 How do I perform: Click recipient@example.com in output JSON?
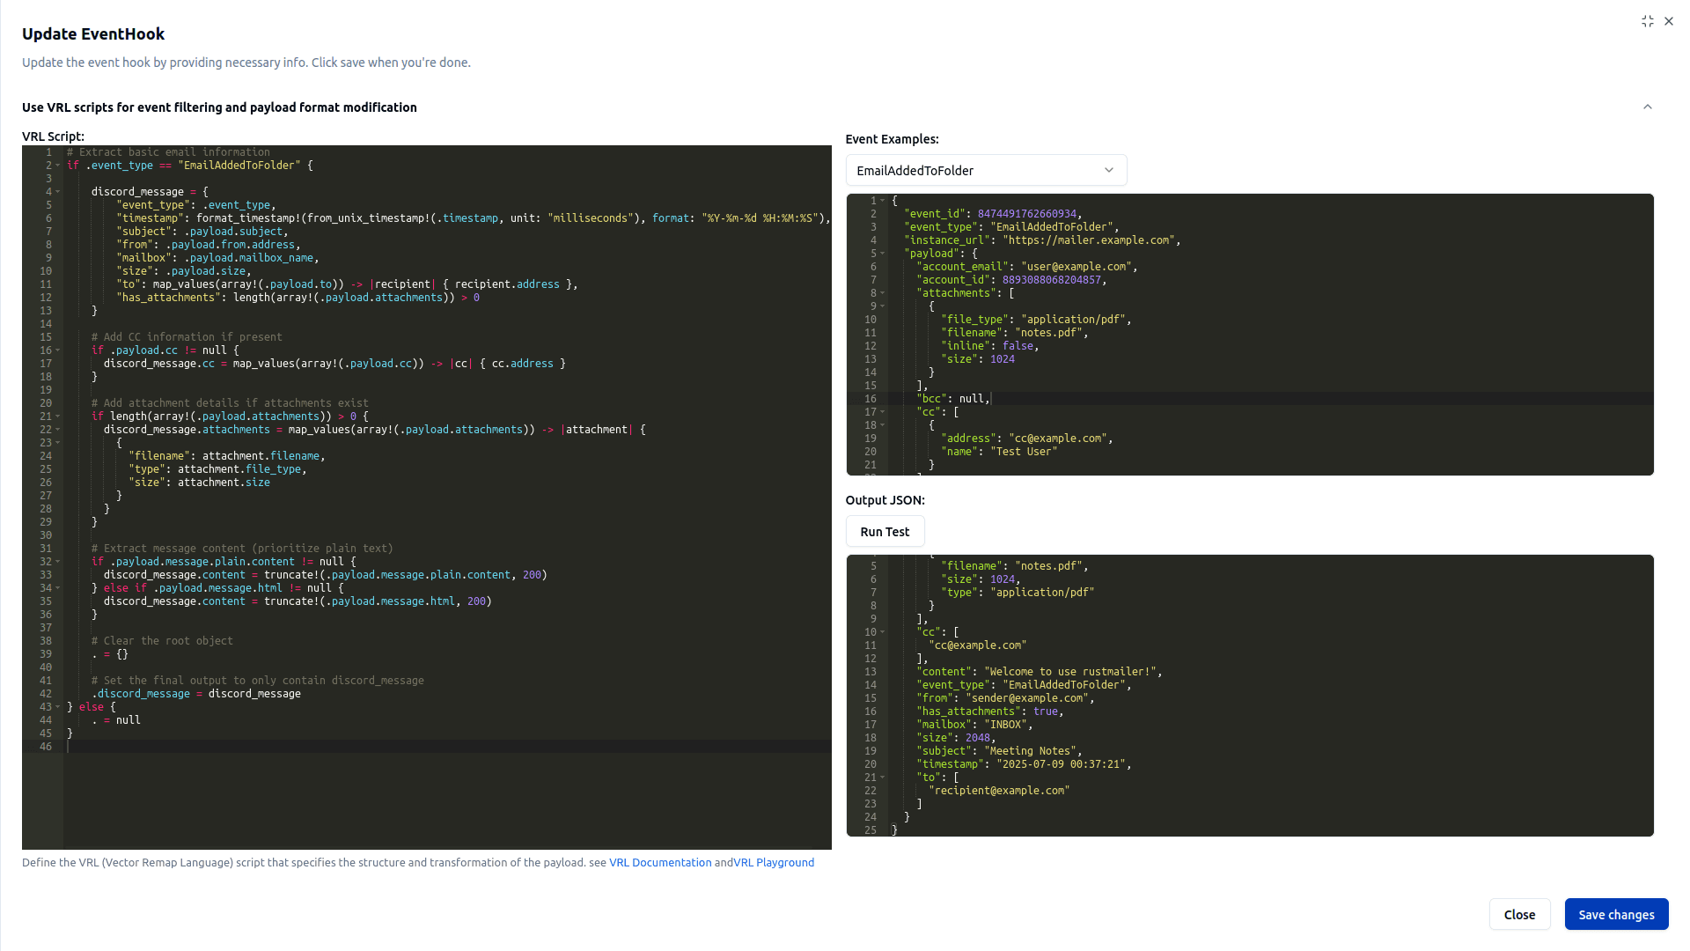999,791
